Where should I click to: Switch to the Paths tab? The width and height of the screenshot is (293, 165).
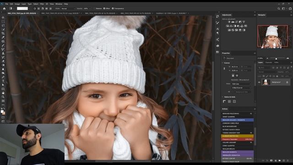pos(277,62)
